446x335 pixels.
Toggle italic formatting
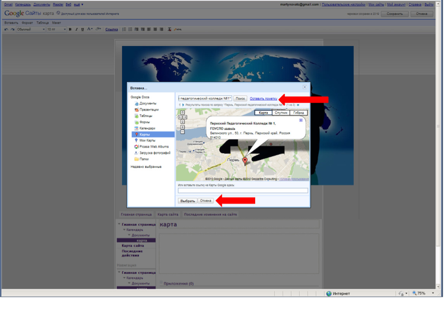[76, 29]
